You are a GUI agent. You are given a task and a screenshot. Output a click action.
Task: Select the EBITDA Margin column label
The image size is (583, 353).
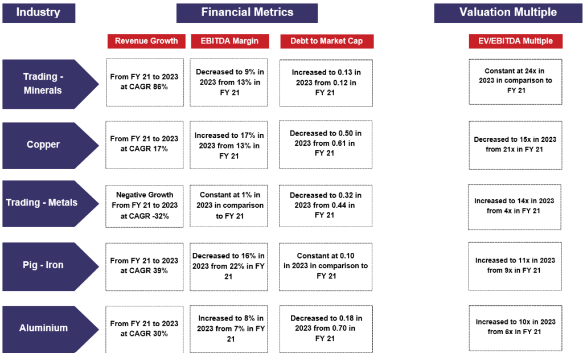(x=229, y=41)
